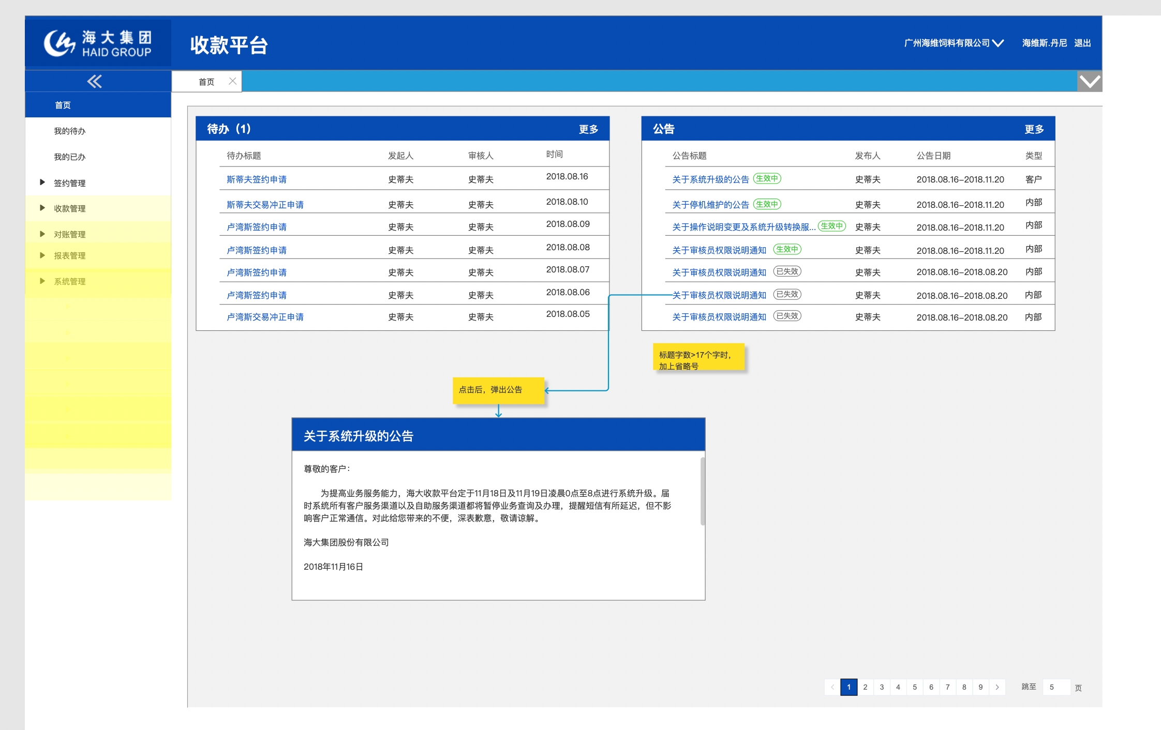Select page 4 in pagination

pos(898,687)
